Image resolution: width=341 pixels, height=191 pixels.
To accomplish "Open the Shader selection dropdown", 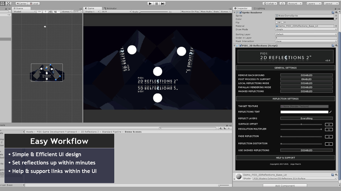I will [294, 179].
